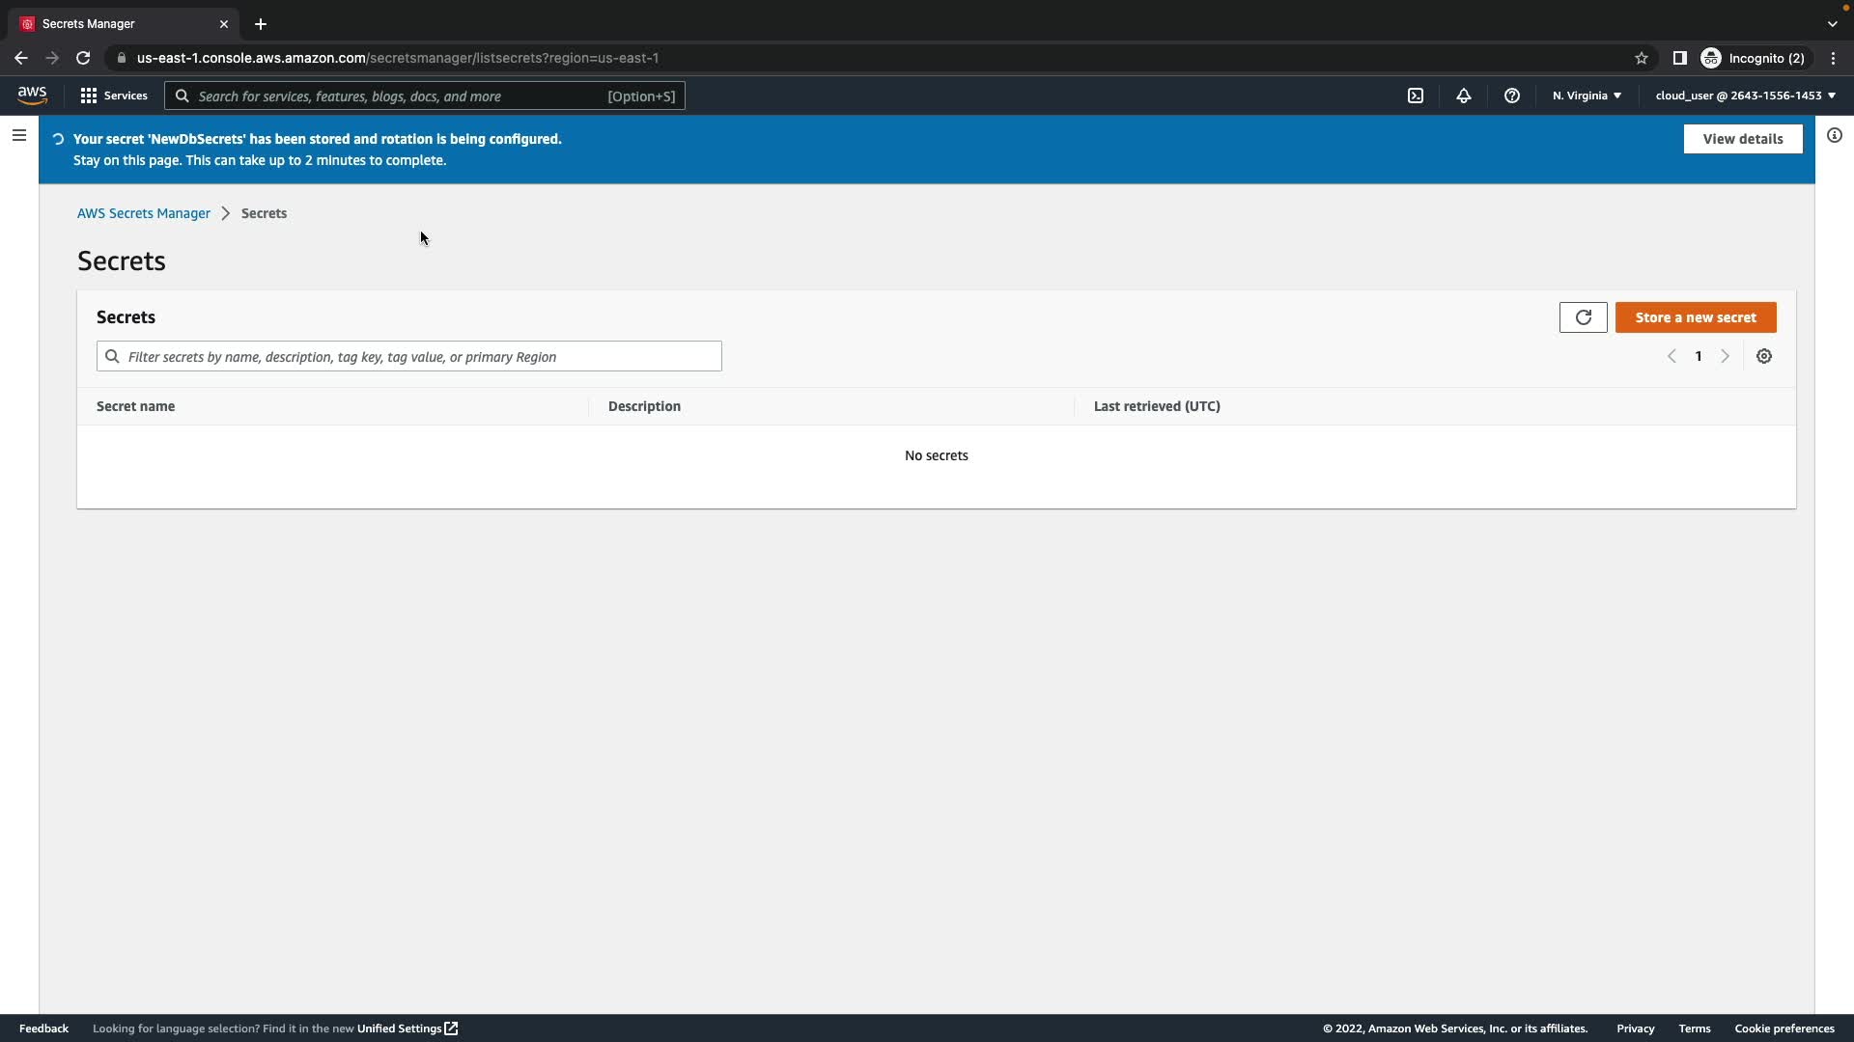Screen dimensions: 1854x1042
Task: Go to next page of secrets
Action: (x=1726, y=356)
